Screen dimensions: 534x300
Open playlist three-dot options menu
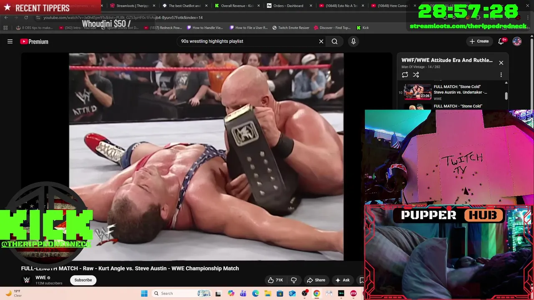pyautogui.click(x=501, y=75)
